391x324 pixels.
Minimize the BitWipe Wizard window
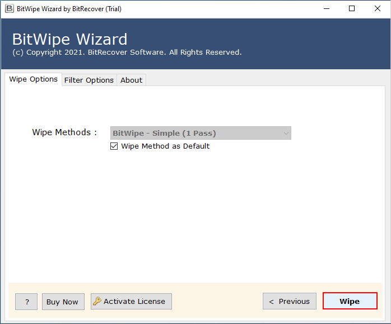(x=327, y=9)
